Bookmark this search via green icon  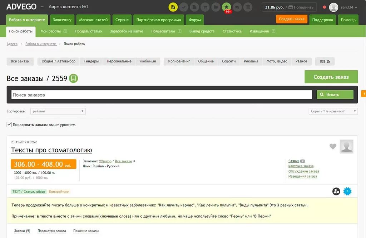click(x=73, y=79)
